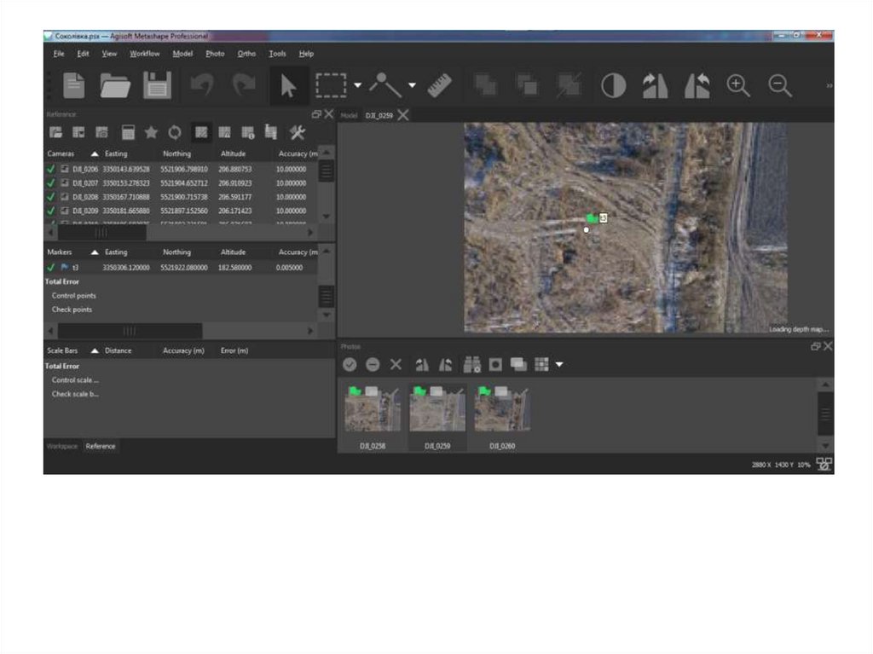Switch to the Workspace tab

tap(61, 446)
